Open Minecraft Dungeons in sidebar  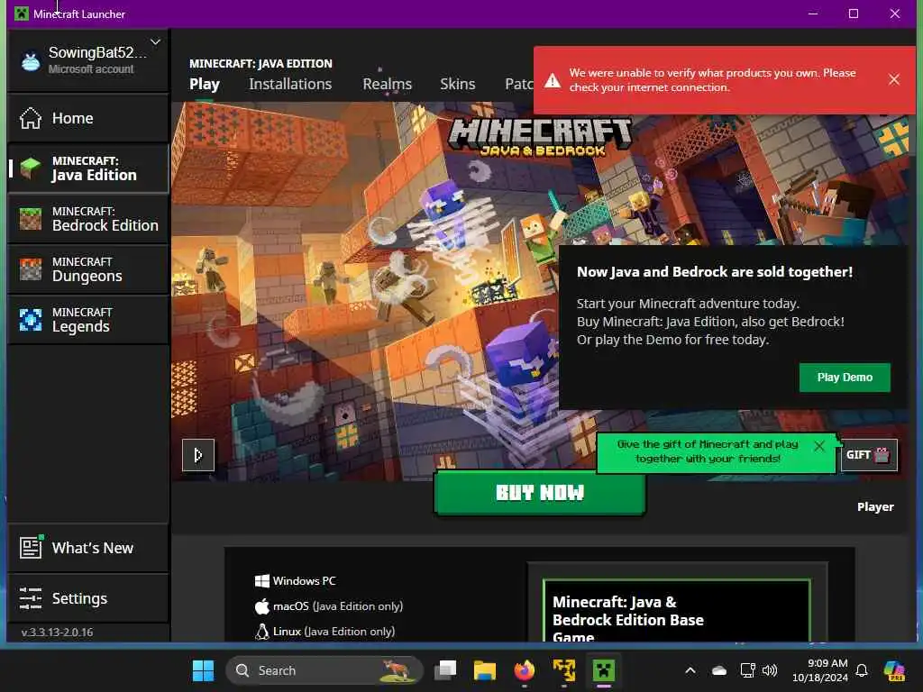[x=88, y=269]
